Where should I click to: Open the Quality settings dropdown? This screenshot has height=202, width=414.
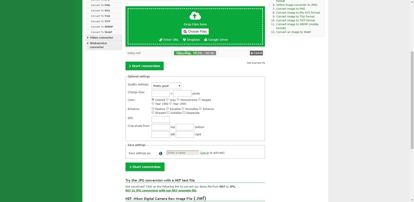(167, 86)
